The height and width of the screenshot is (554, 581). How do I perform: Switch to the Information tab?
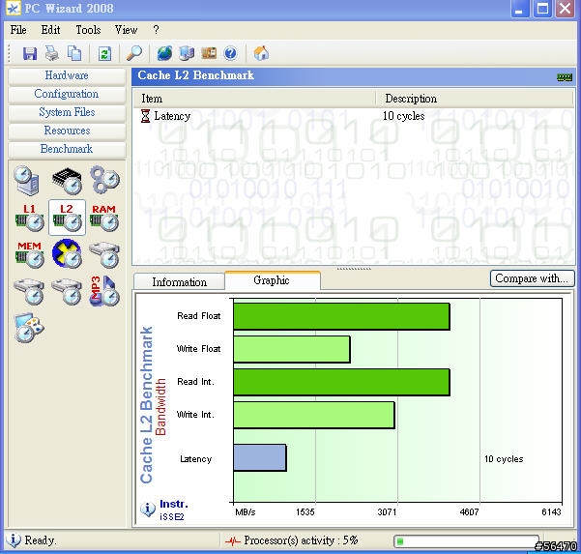(180, 282)
